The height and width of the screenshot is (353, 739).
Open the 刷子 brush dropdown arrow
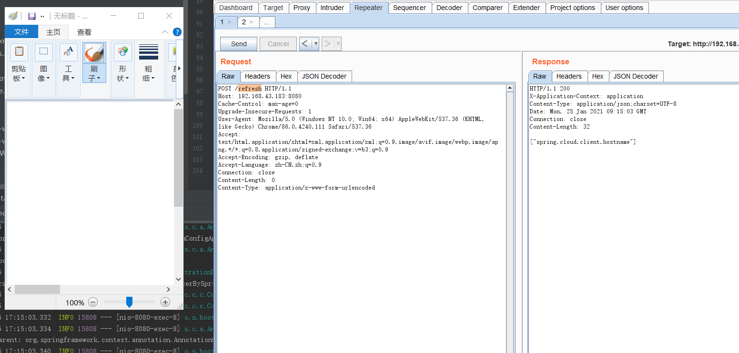(98, 79)
